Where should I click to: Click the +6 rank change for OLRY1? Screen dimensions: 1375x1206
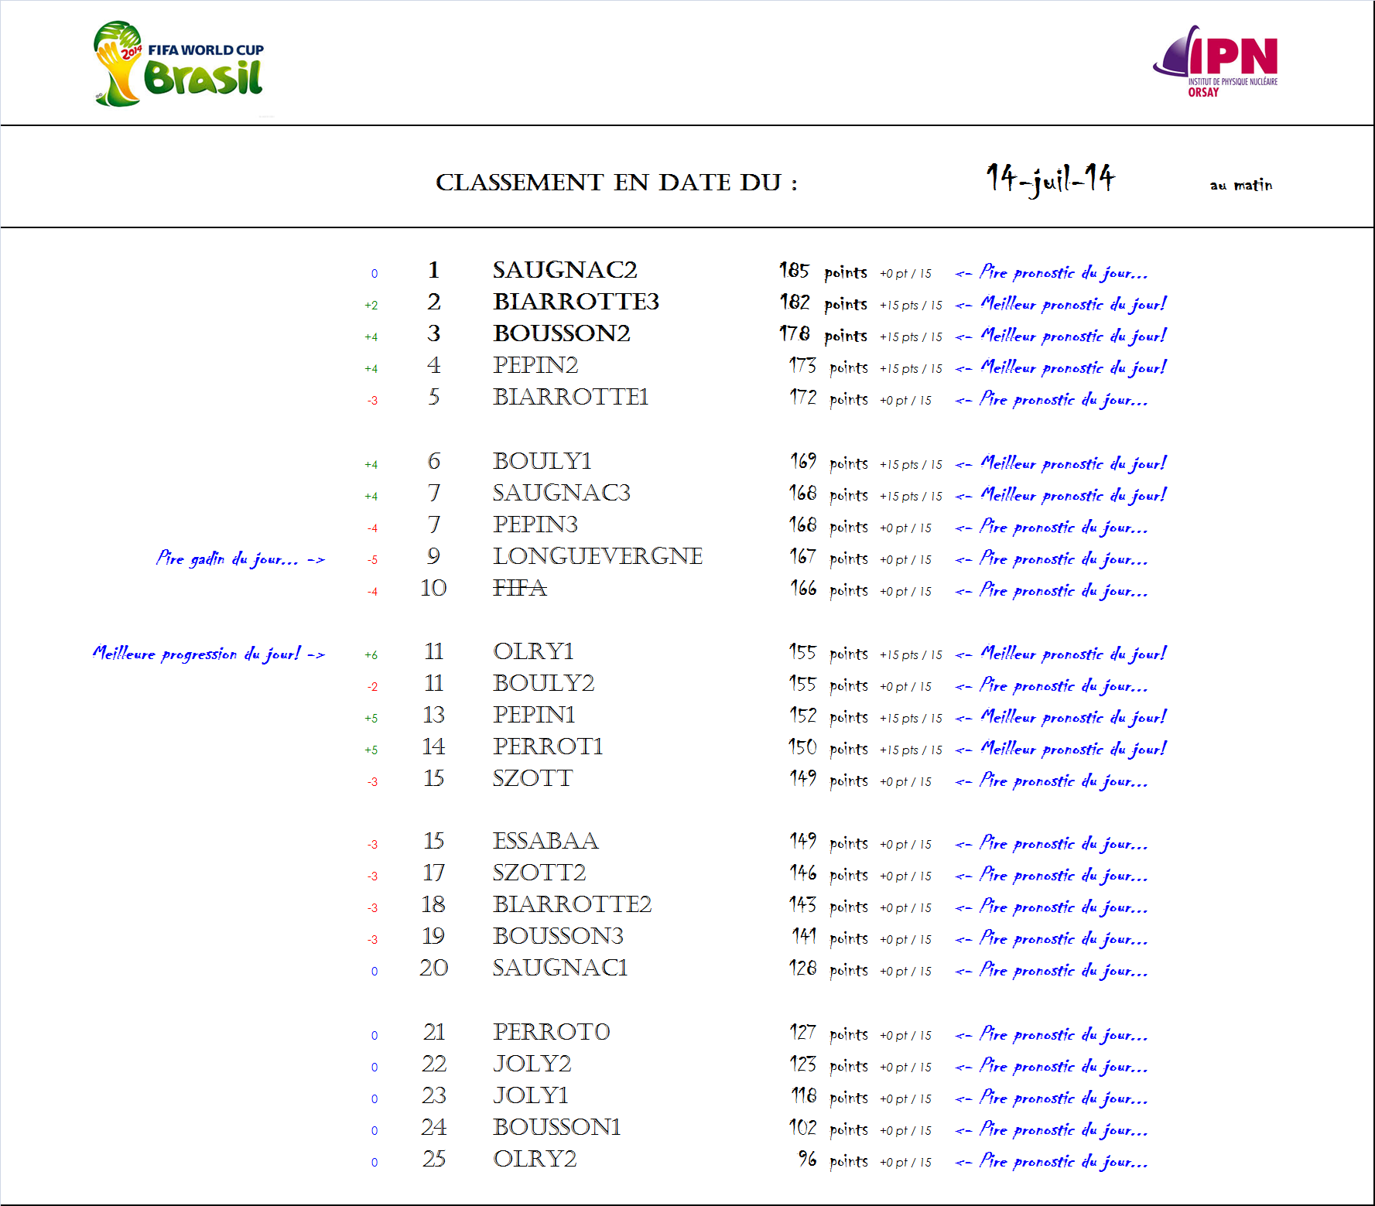(371, 655)
